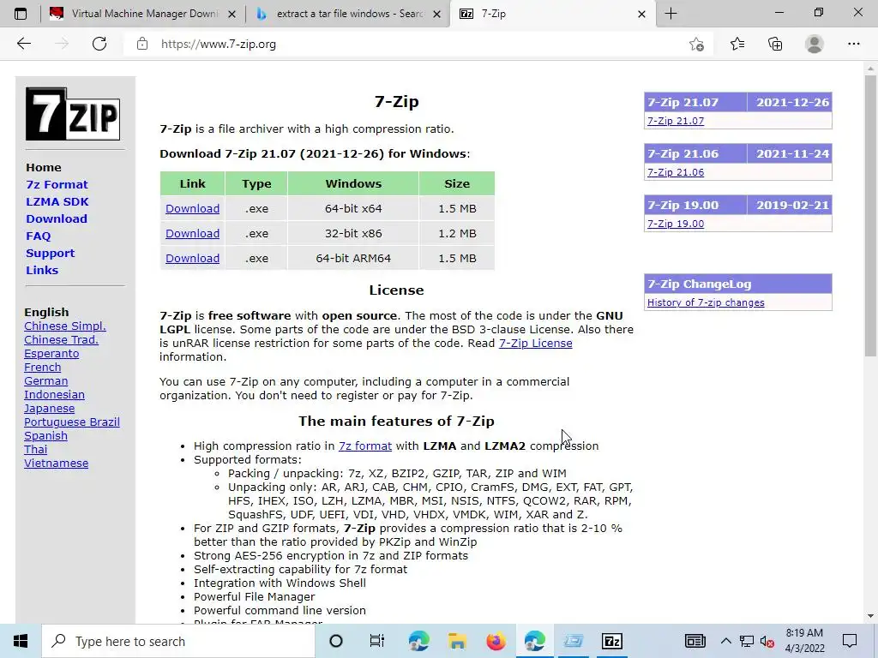The width and height of the screenshot is (878, 658).
Task: Close the Virtual Machine Manager tab
Action: click(232, 14)
